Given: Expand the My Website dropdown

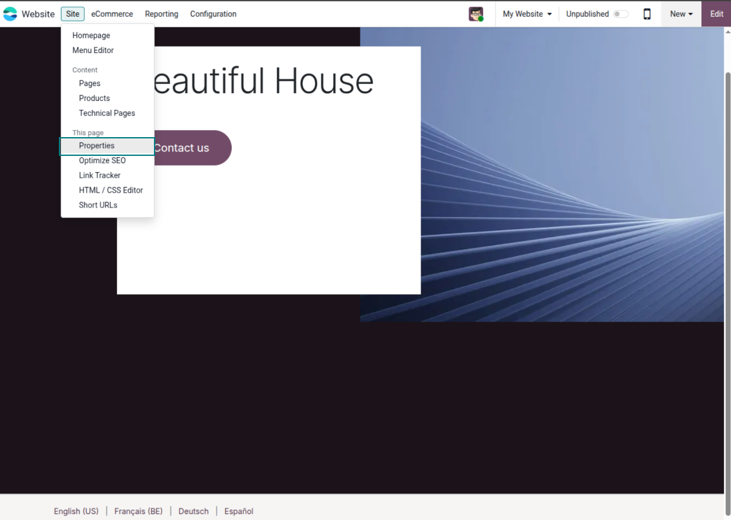Looking at the screenshot, I should click(527, 14).
